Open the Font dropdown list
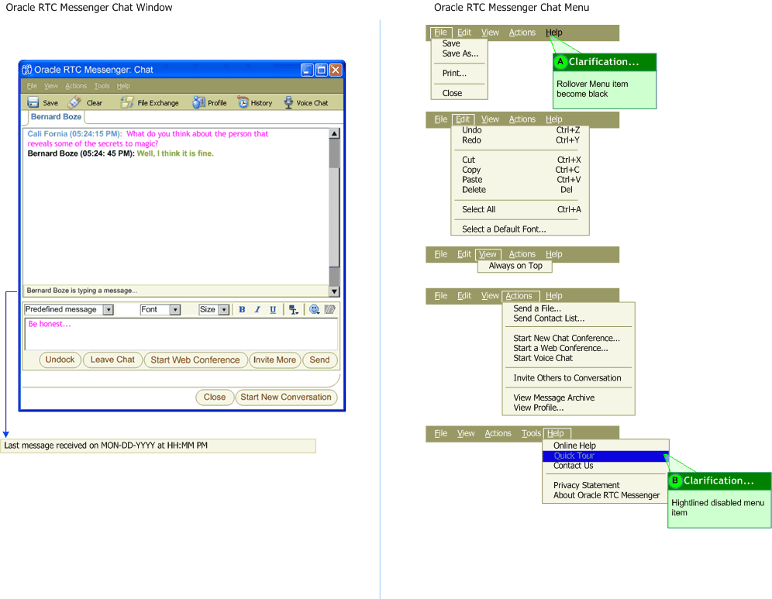 coord(175,309)
